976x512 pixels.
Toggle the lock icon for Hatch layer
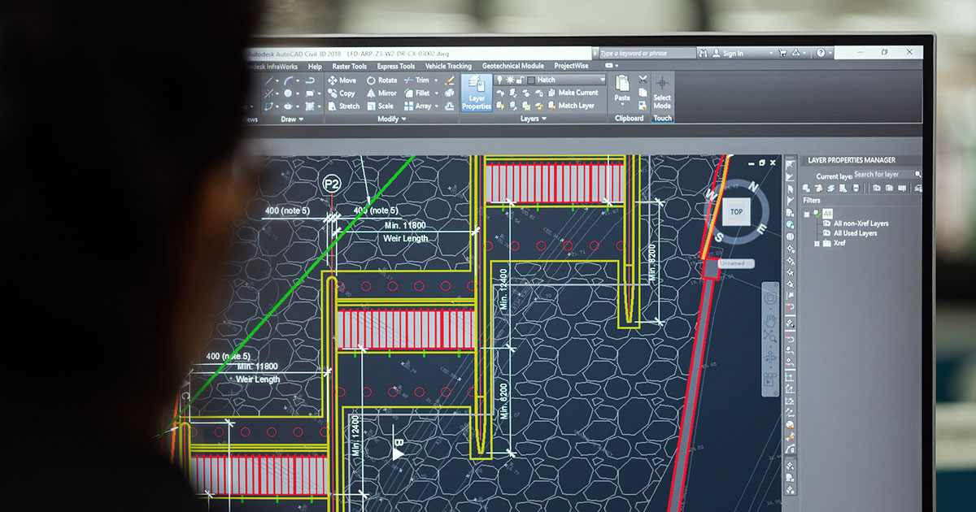pyautogui.click(x=520, y=80)
